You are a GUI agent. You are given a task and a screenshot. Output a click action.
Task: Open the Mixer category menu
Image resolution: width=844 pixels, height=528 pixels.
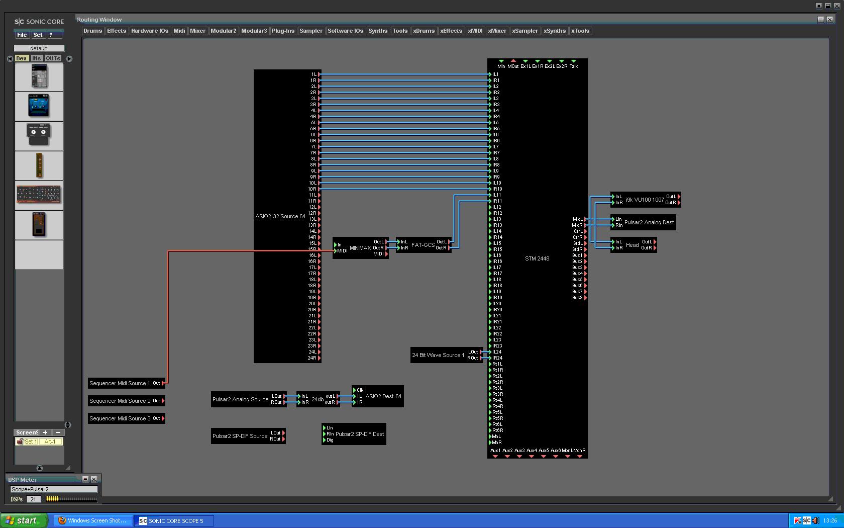pos(197,31)
